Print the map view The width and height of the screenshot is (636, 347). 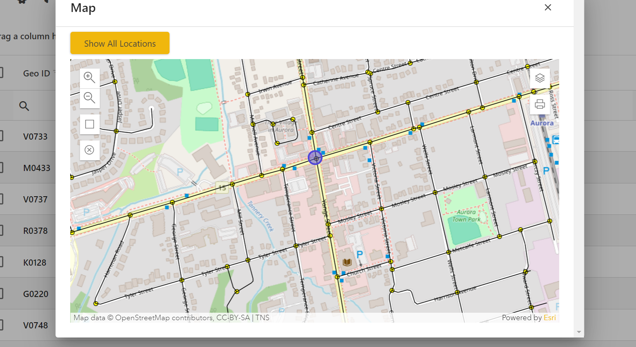tap(540, 104)
